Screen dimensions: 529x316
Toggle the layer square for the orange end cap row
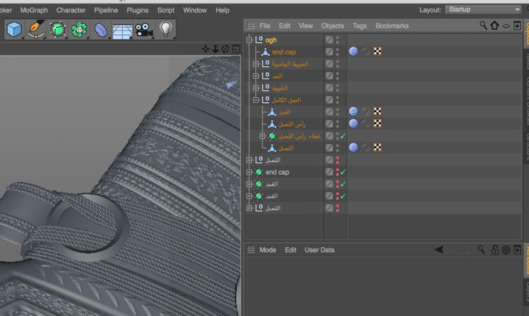click(329, 52)
